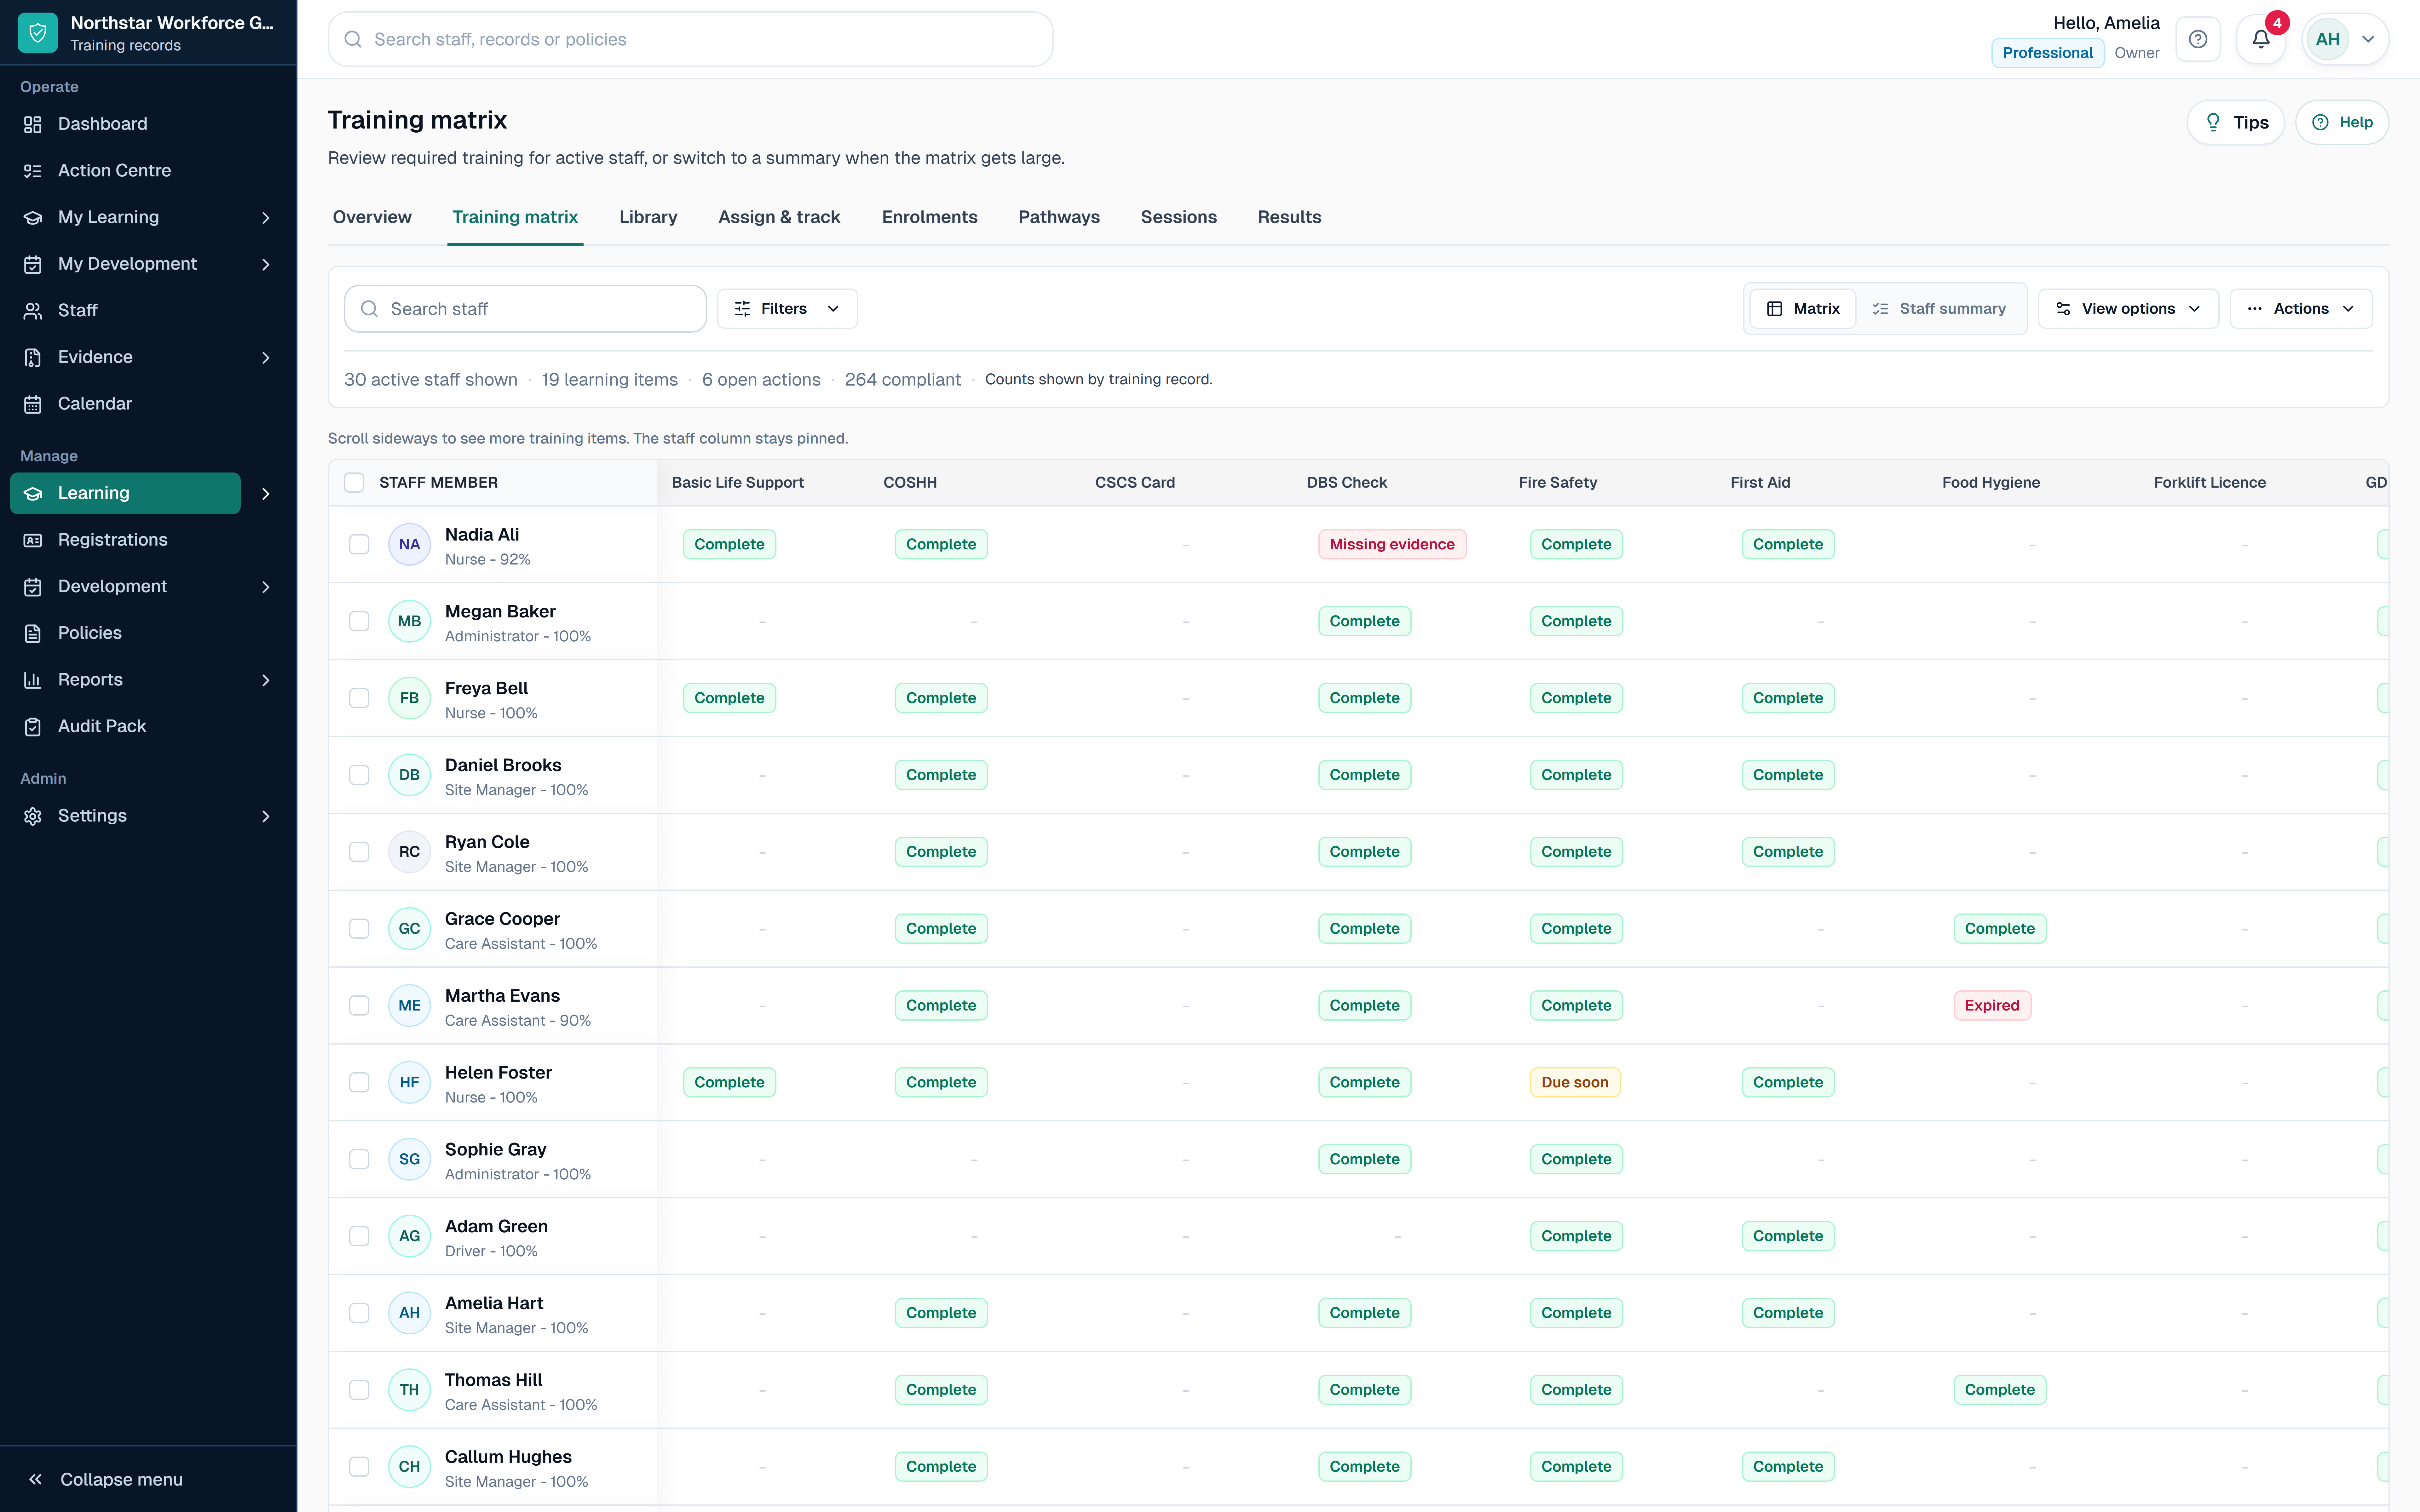The image size is (2420, 1512).
Task: Open the Filters dropdown
Action: (787, 309)
